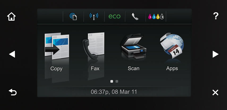Go to the Home screen
227x110 pixels.
11,16
